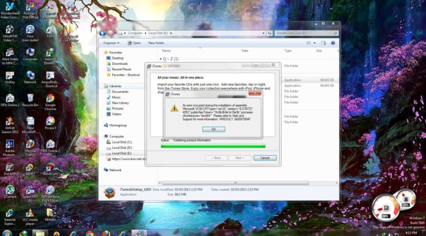Open Bandicam desktop icon
This screenshot has width=426, height=236.
click(x=50, y=169)
